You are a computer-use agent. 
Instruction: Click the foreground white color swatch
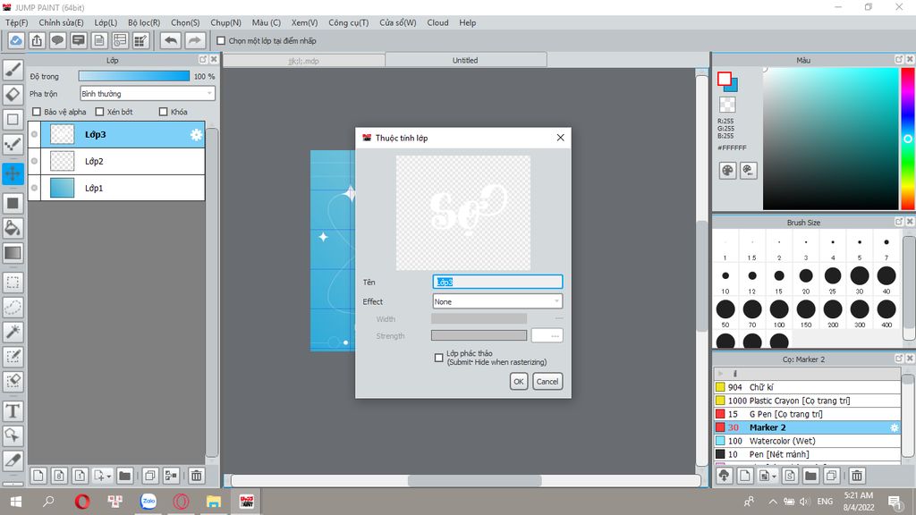(725, 79)
